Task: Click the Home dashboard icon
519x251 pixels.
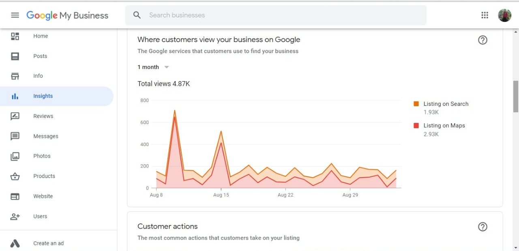Action: tap(15, 36)
